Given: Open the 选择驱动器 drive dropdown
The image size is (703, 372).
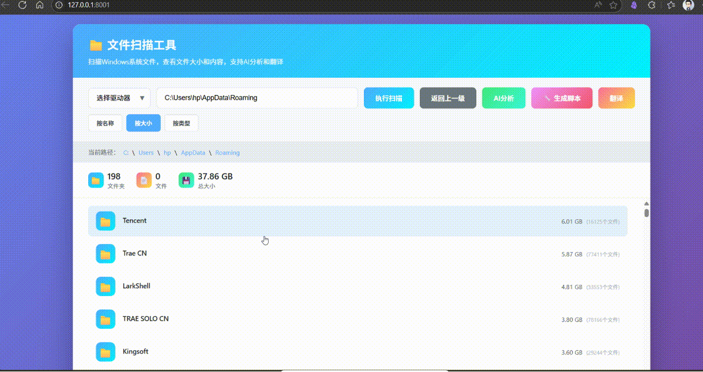Looking at the screenshot, I should coord(119,98).
